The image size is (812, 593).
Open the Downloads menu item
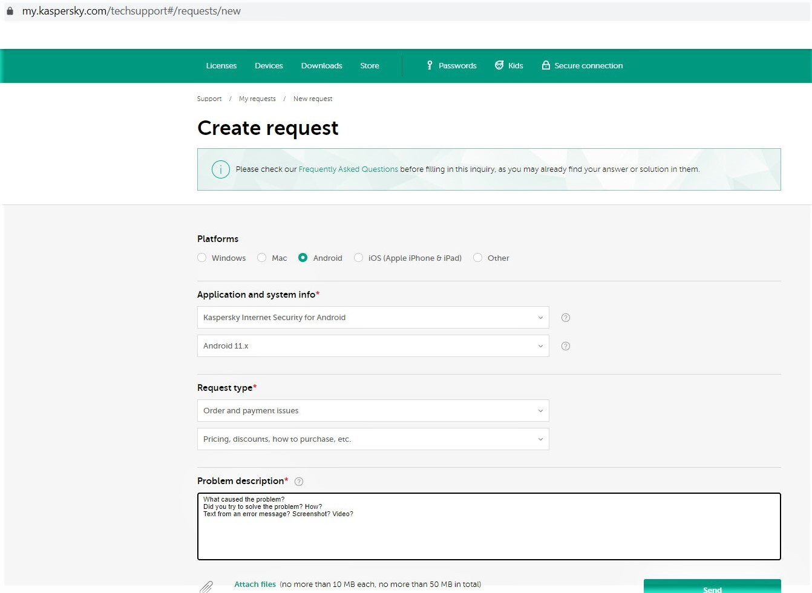click(322, 65)
